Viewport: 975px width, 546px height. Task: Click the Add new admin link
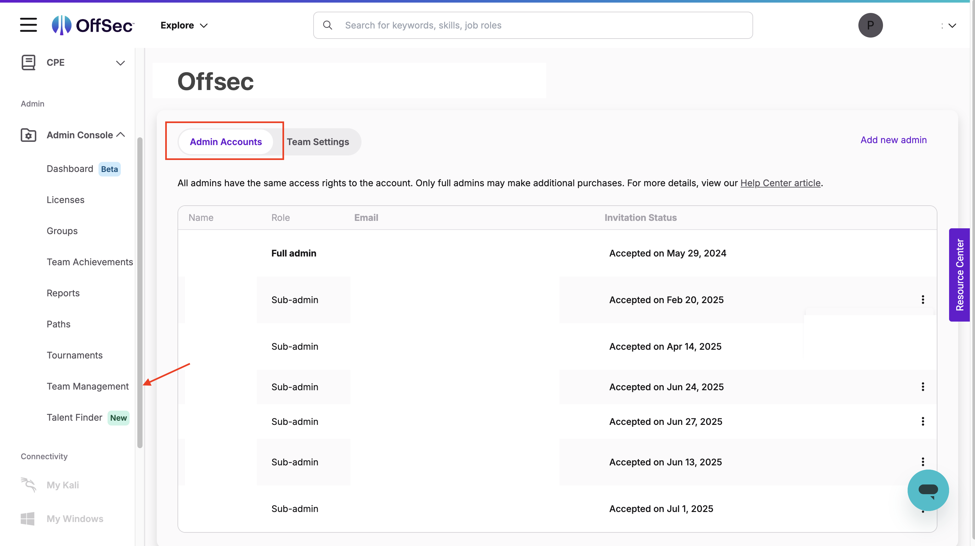(893, 140)
